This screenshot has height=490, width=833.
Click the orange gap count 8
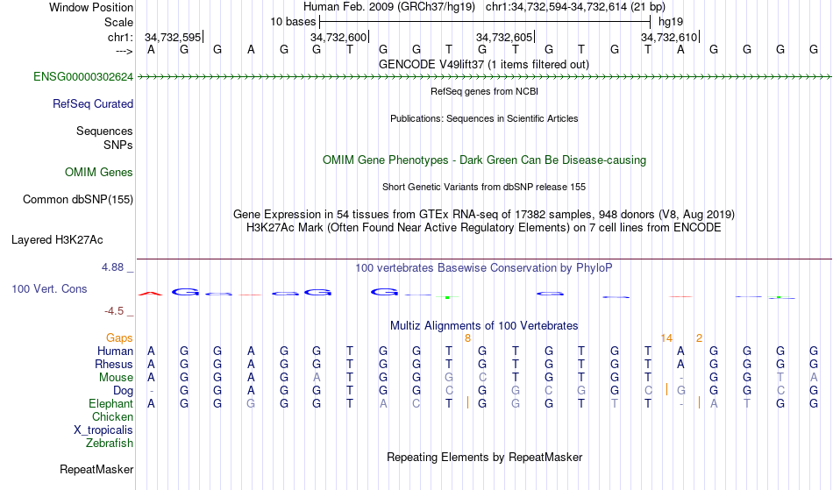point(467,338)
